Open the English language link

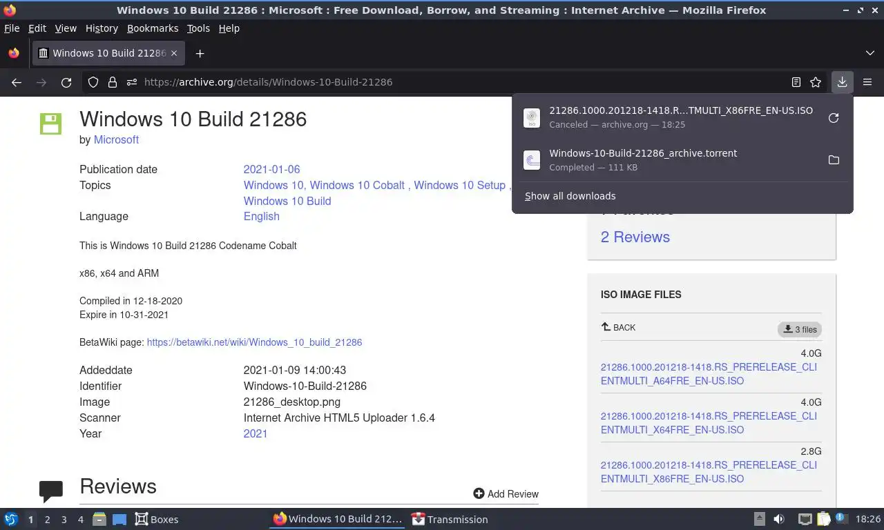point(261,216)
